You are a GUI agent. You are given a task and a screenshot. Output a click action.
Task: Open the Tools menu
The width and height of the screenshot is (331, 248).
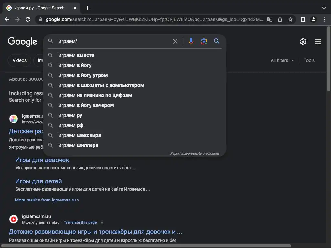(x=309, y=60)
